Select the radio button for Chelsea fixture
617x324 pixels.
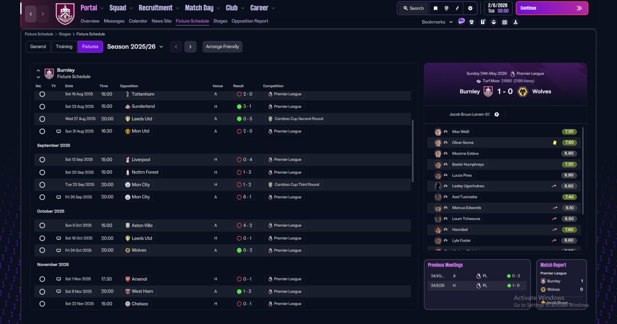pos(42,304)
